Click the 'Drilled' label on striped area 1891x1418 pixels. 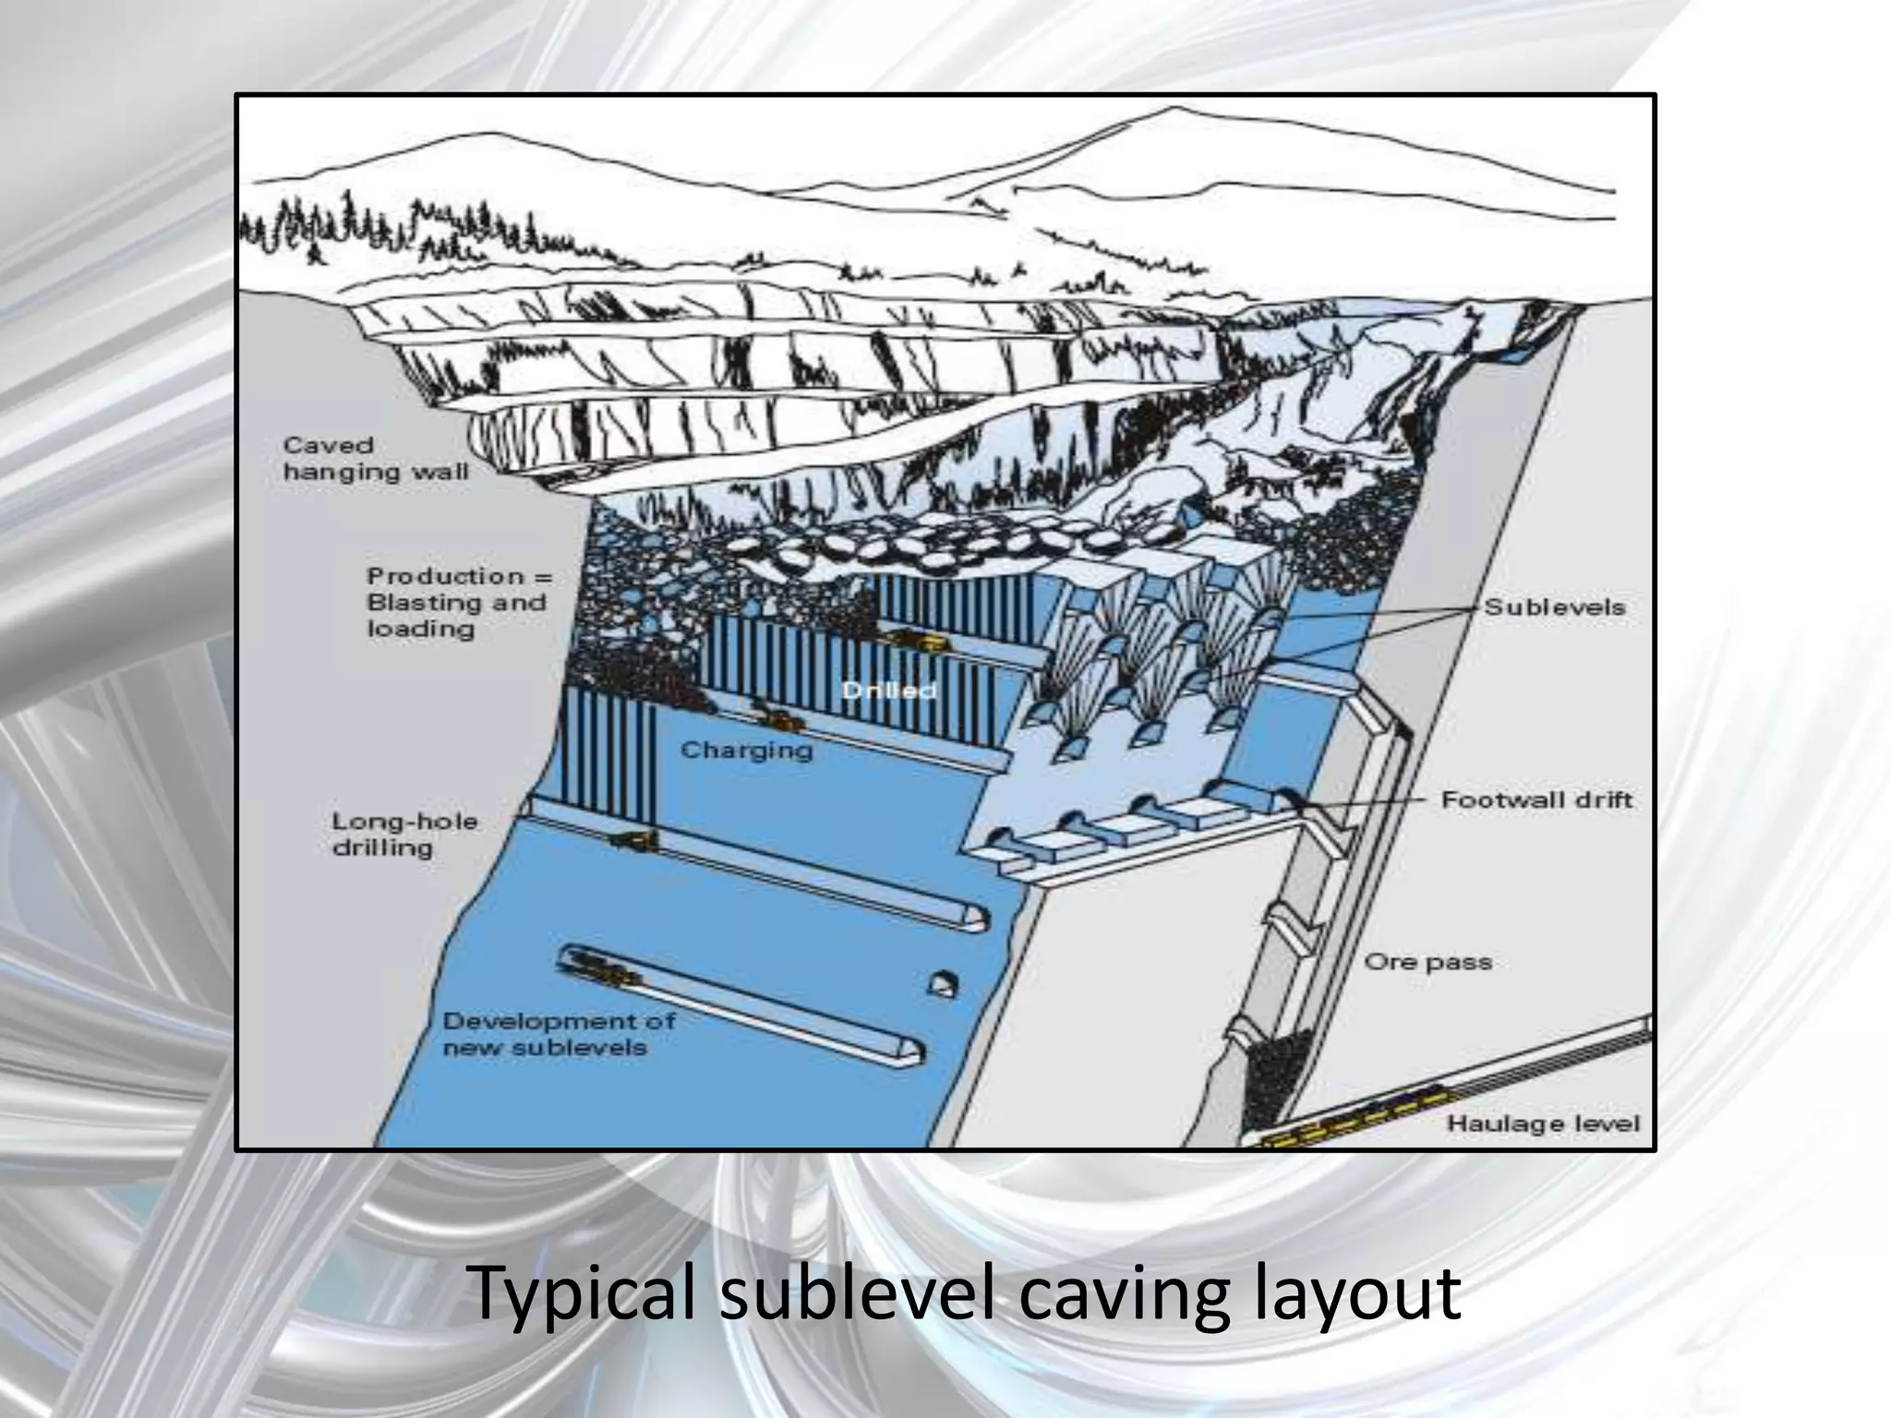[889, 691]
